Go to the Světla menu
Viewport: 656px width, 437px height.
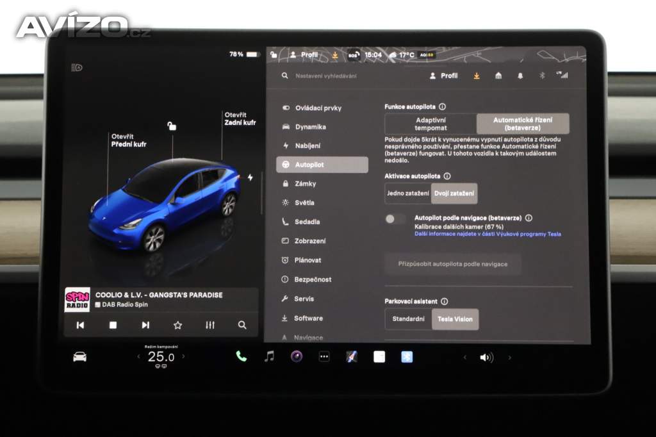pyautogui.click(x=305, y=203)
